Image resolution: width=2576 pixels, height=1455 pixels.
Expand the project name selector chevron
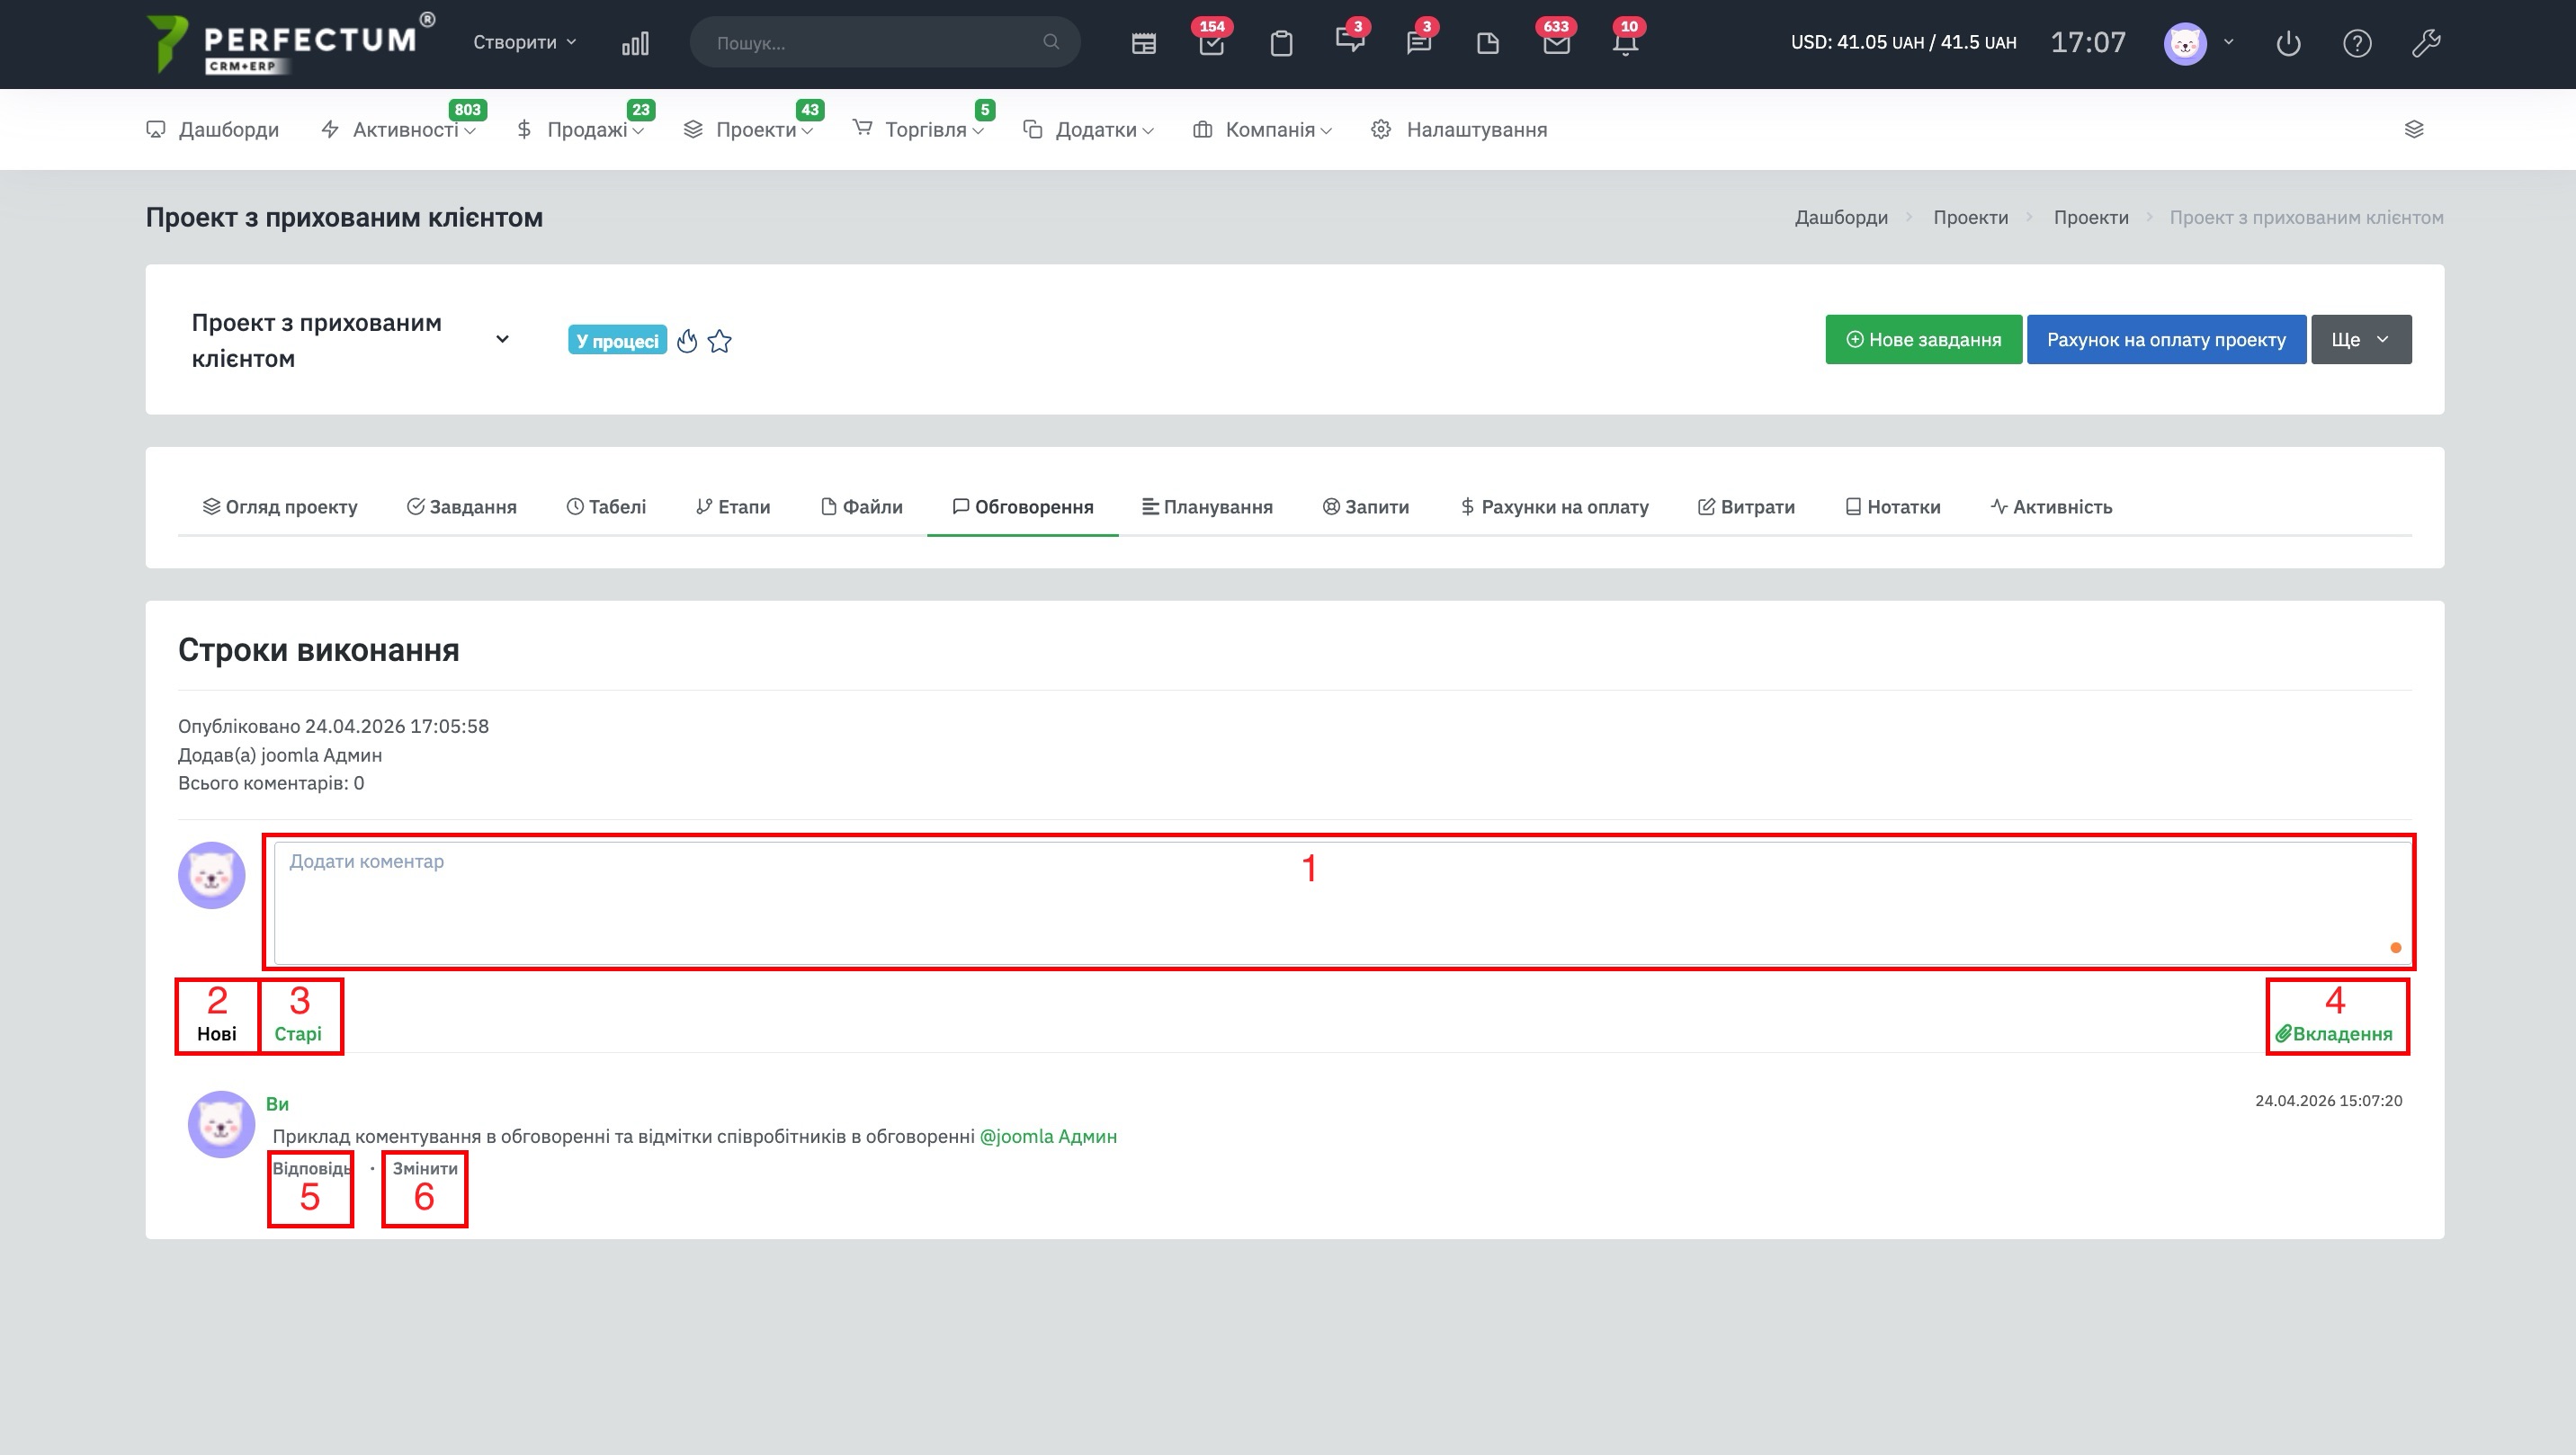pyautogui.click(x=503, y=339)
